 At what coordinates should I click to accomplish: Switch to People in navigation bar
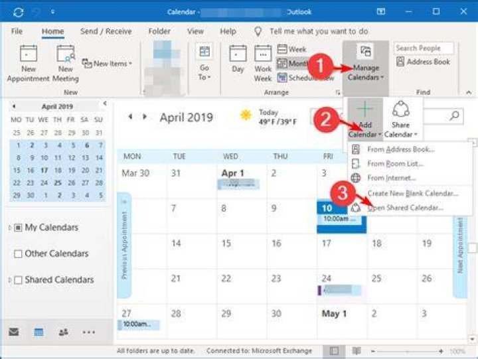click(64, 332)
